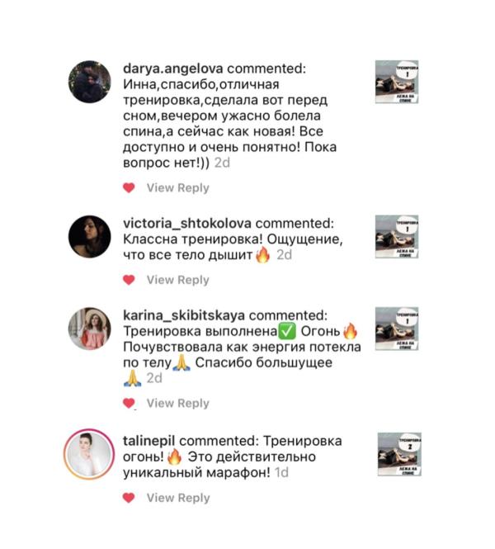Expand View Reply under darya.angelova's comment
Screen dimensions: 495x549
pyautogui.click(x=177, y=187)
